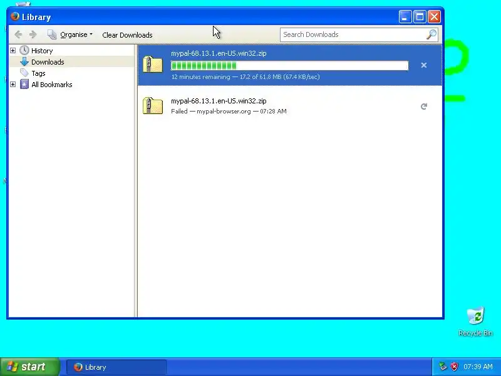
Task: Go forward with the right arrow button
Action: point(33,34)
